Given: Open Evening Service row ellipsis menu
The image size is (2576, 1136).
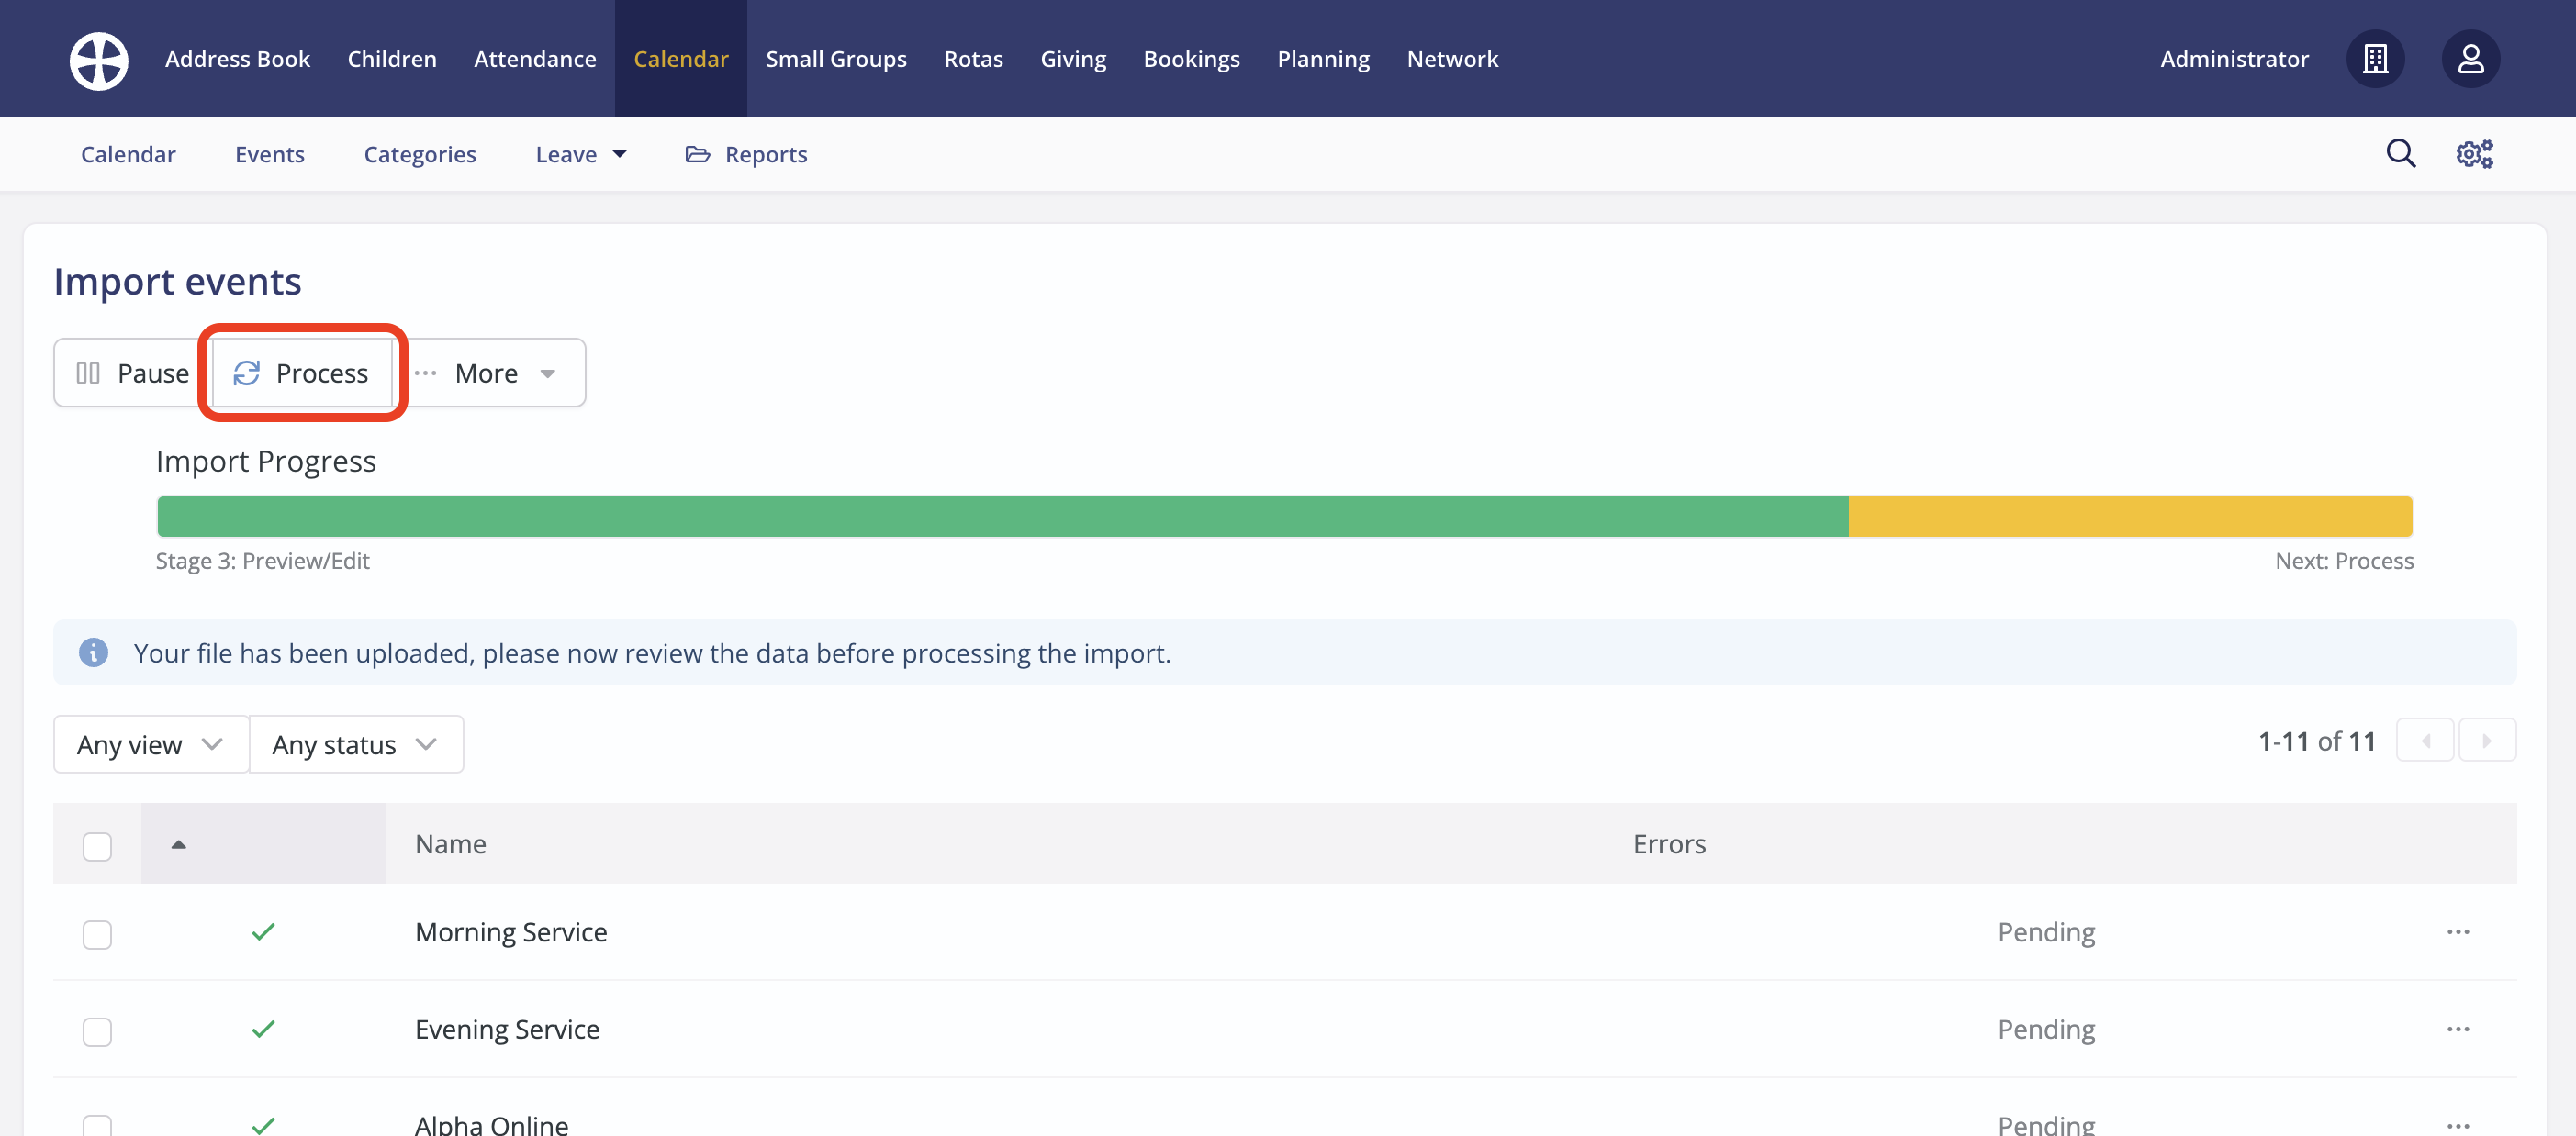Looking at the screenshot, I should [x=2458, y=1029].
